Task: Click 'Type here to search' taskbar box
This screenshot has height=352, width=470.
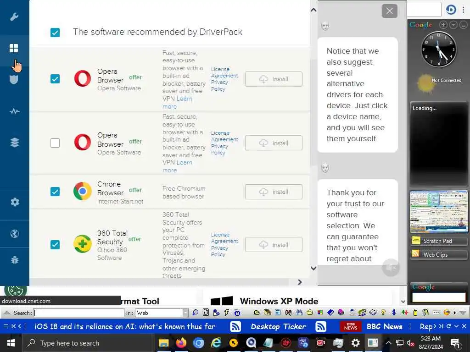Action: (88, 343)
